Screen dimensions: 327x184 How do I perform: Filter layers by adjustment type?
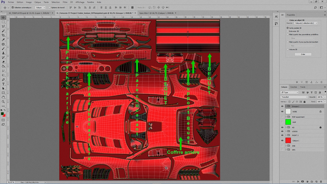click(307, 93)
